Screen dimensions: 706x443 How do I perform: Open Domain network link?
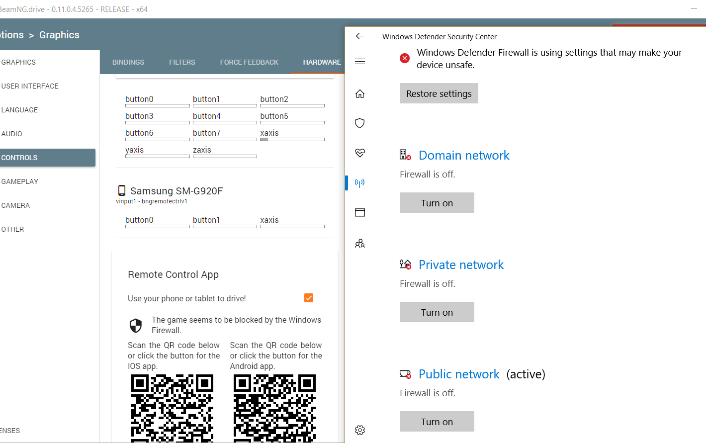point(464,155)
